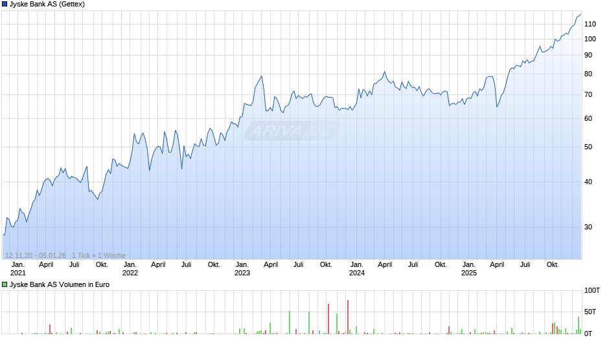Click the 50 price axis label

click(x=588, y=147)
